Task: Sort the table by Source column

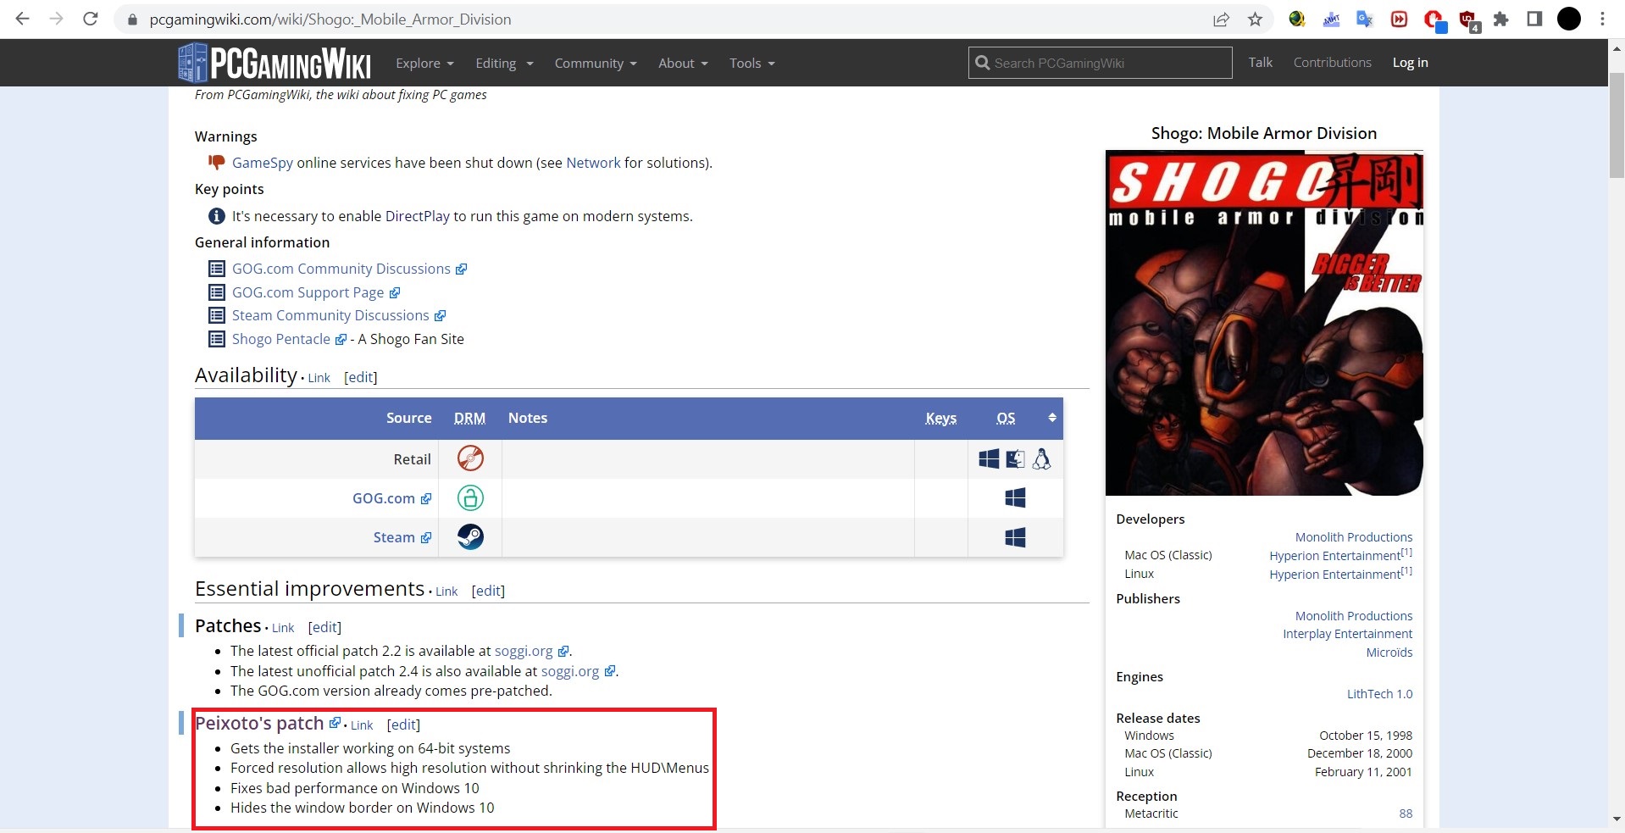Action: [x=408, y=418]
